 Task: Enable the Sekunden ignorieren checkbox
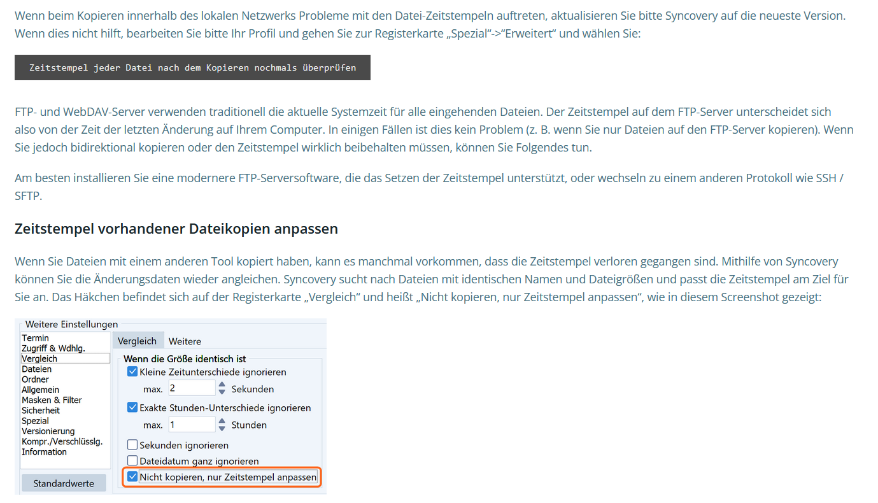point(133,445)
